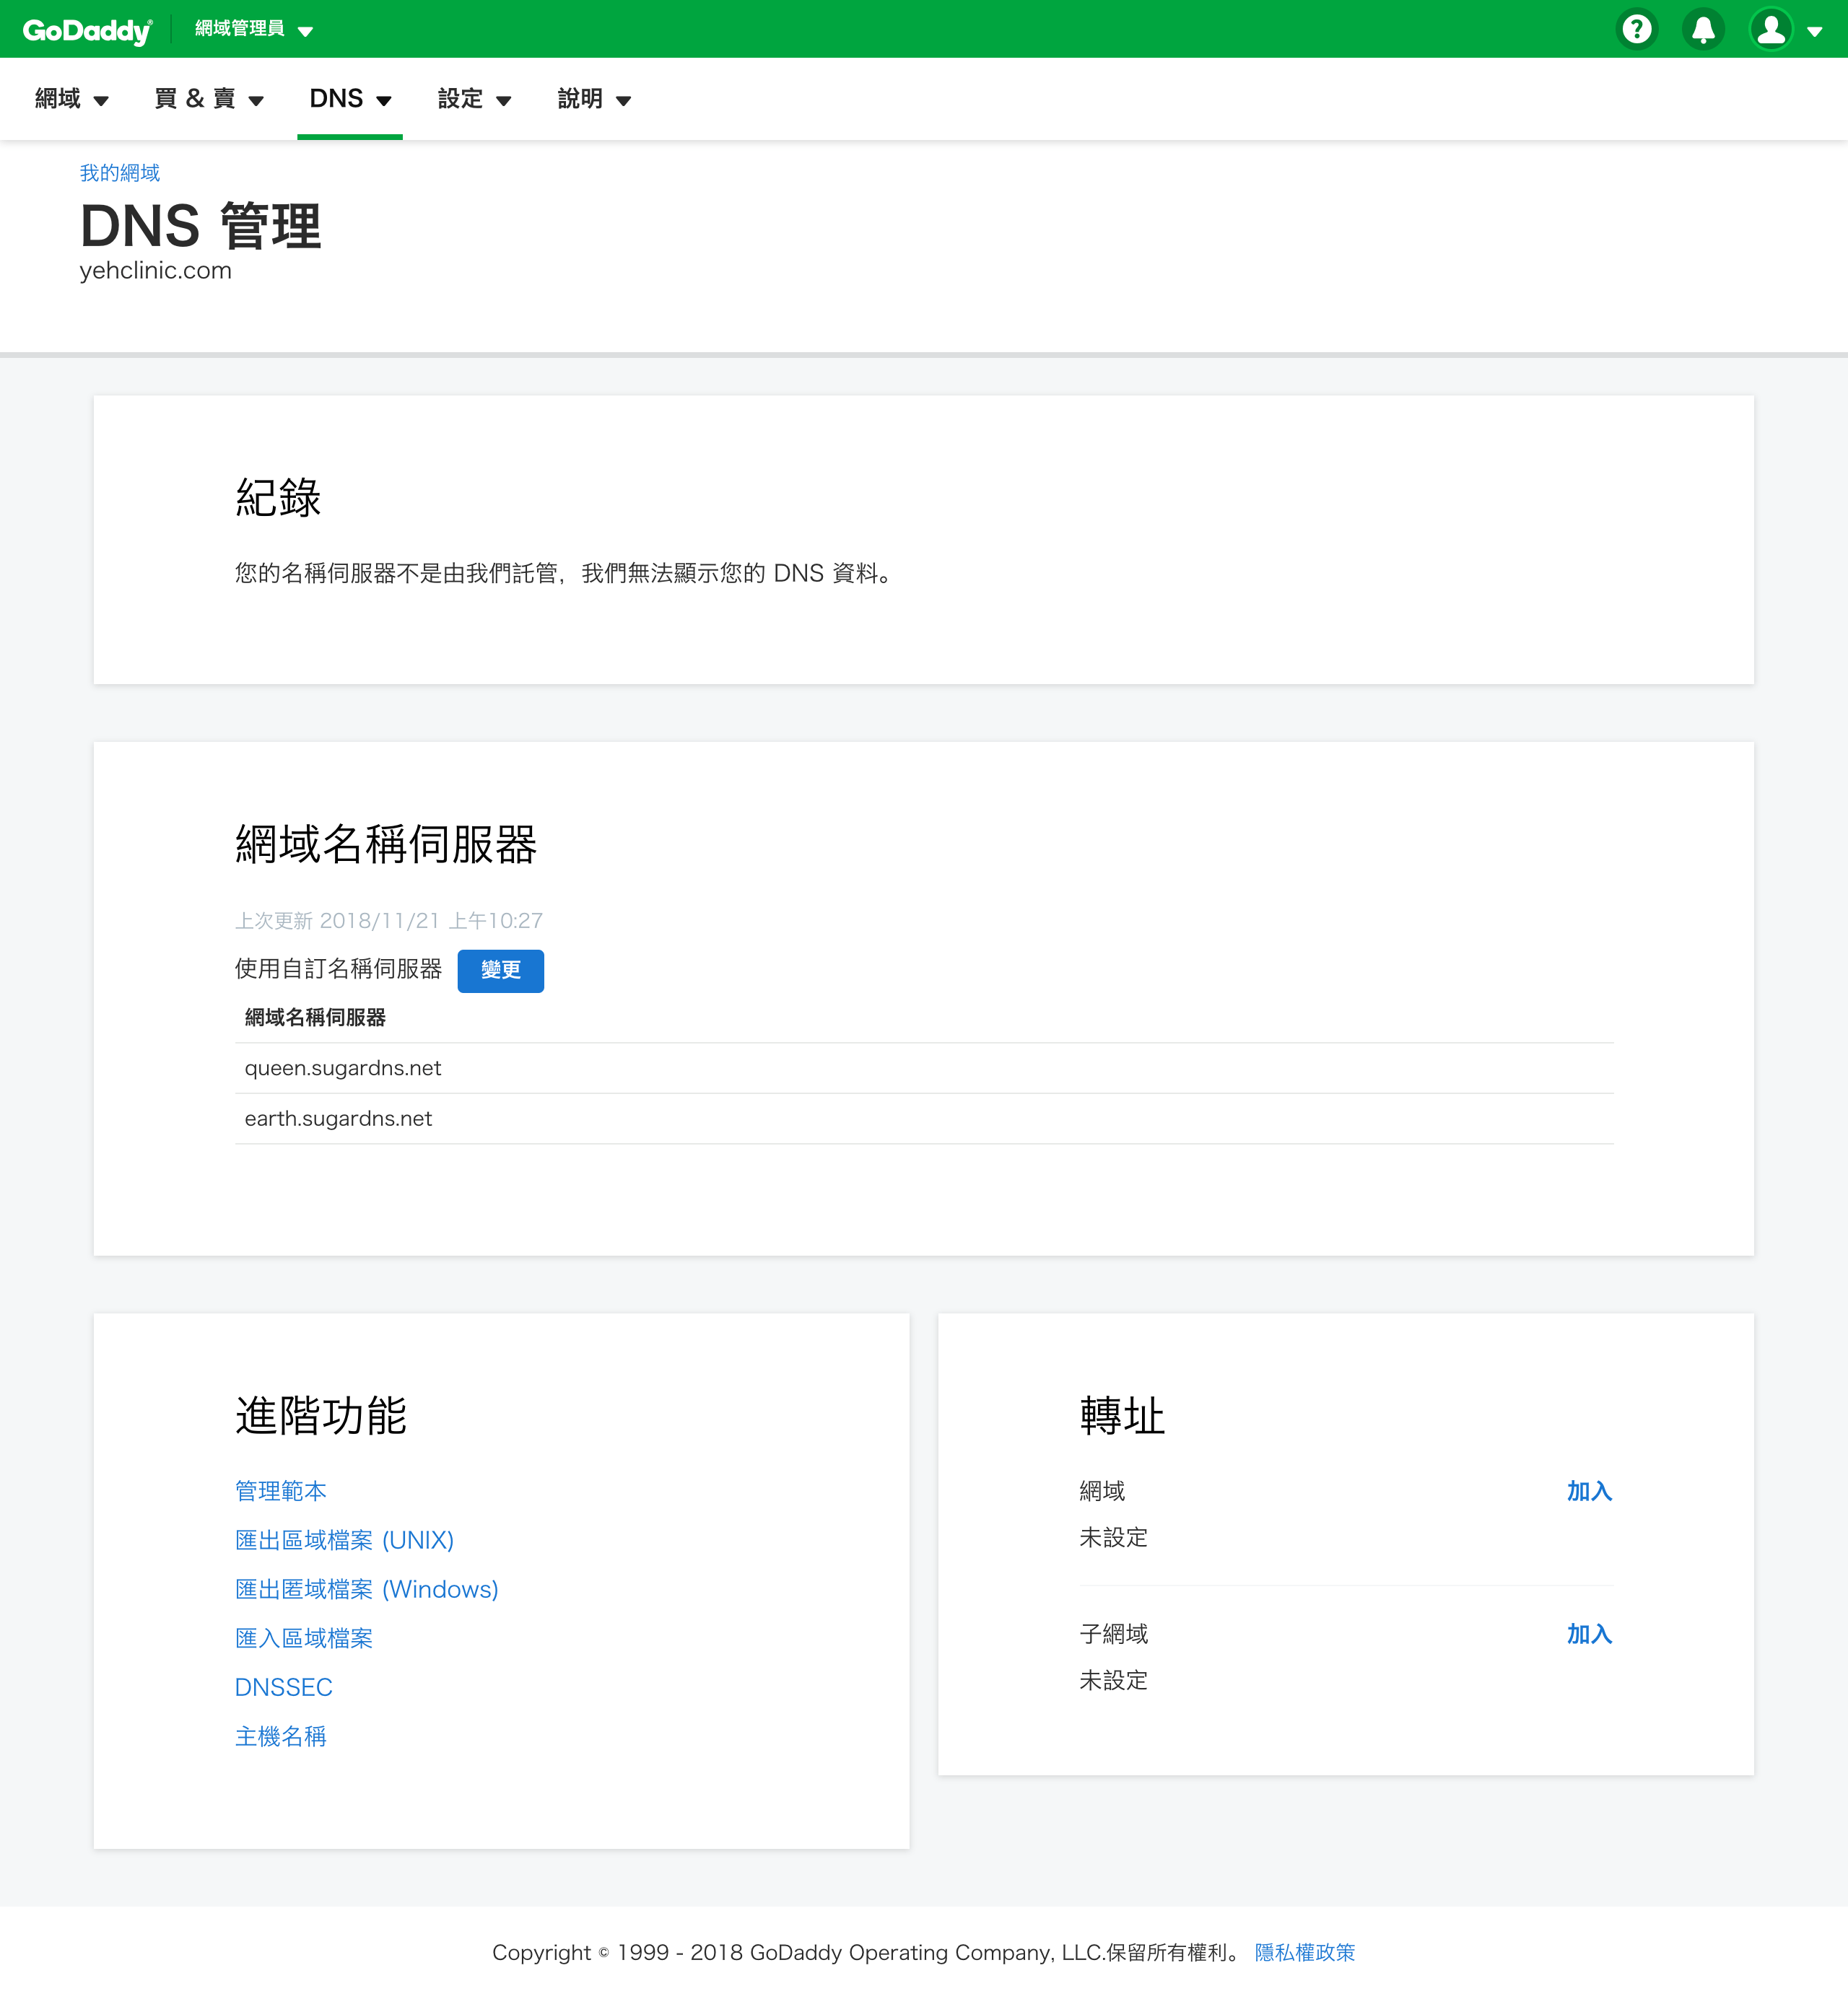The width and height of the screenshot is (1848, 1999).
Task: Open the notifications bell icon
Action: [1703, 30]
